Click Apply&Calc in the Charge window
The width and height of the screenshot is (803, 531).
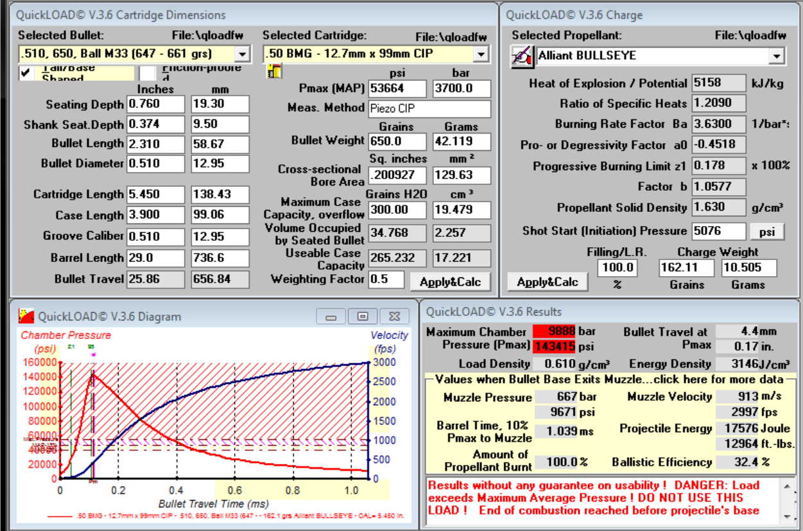tap(547, 281)
